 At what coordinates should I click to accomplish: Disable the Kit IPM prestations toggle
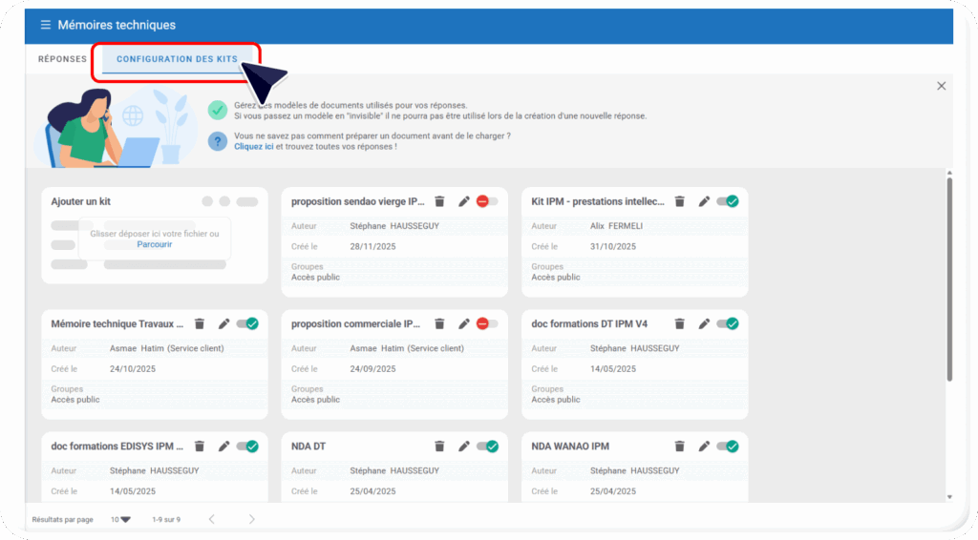tap(728, 201)
